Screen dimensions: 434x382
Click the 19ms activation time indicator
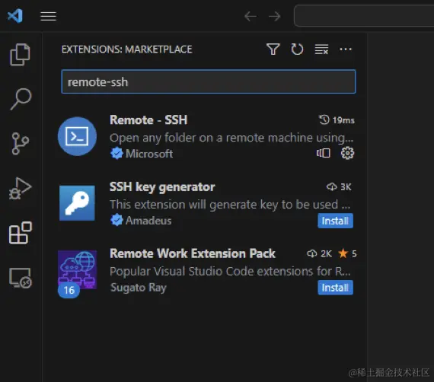[337, 120]
